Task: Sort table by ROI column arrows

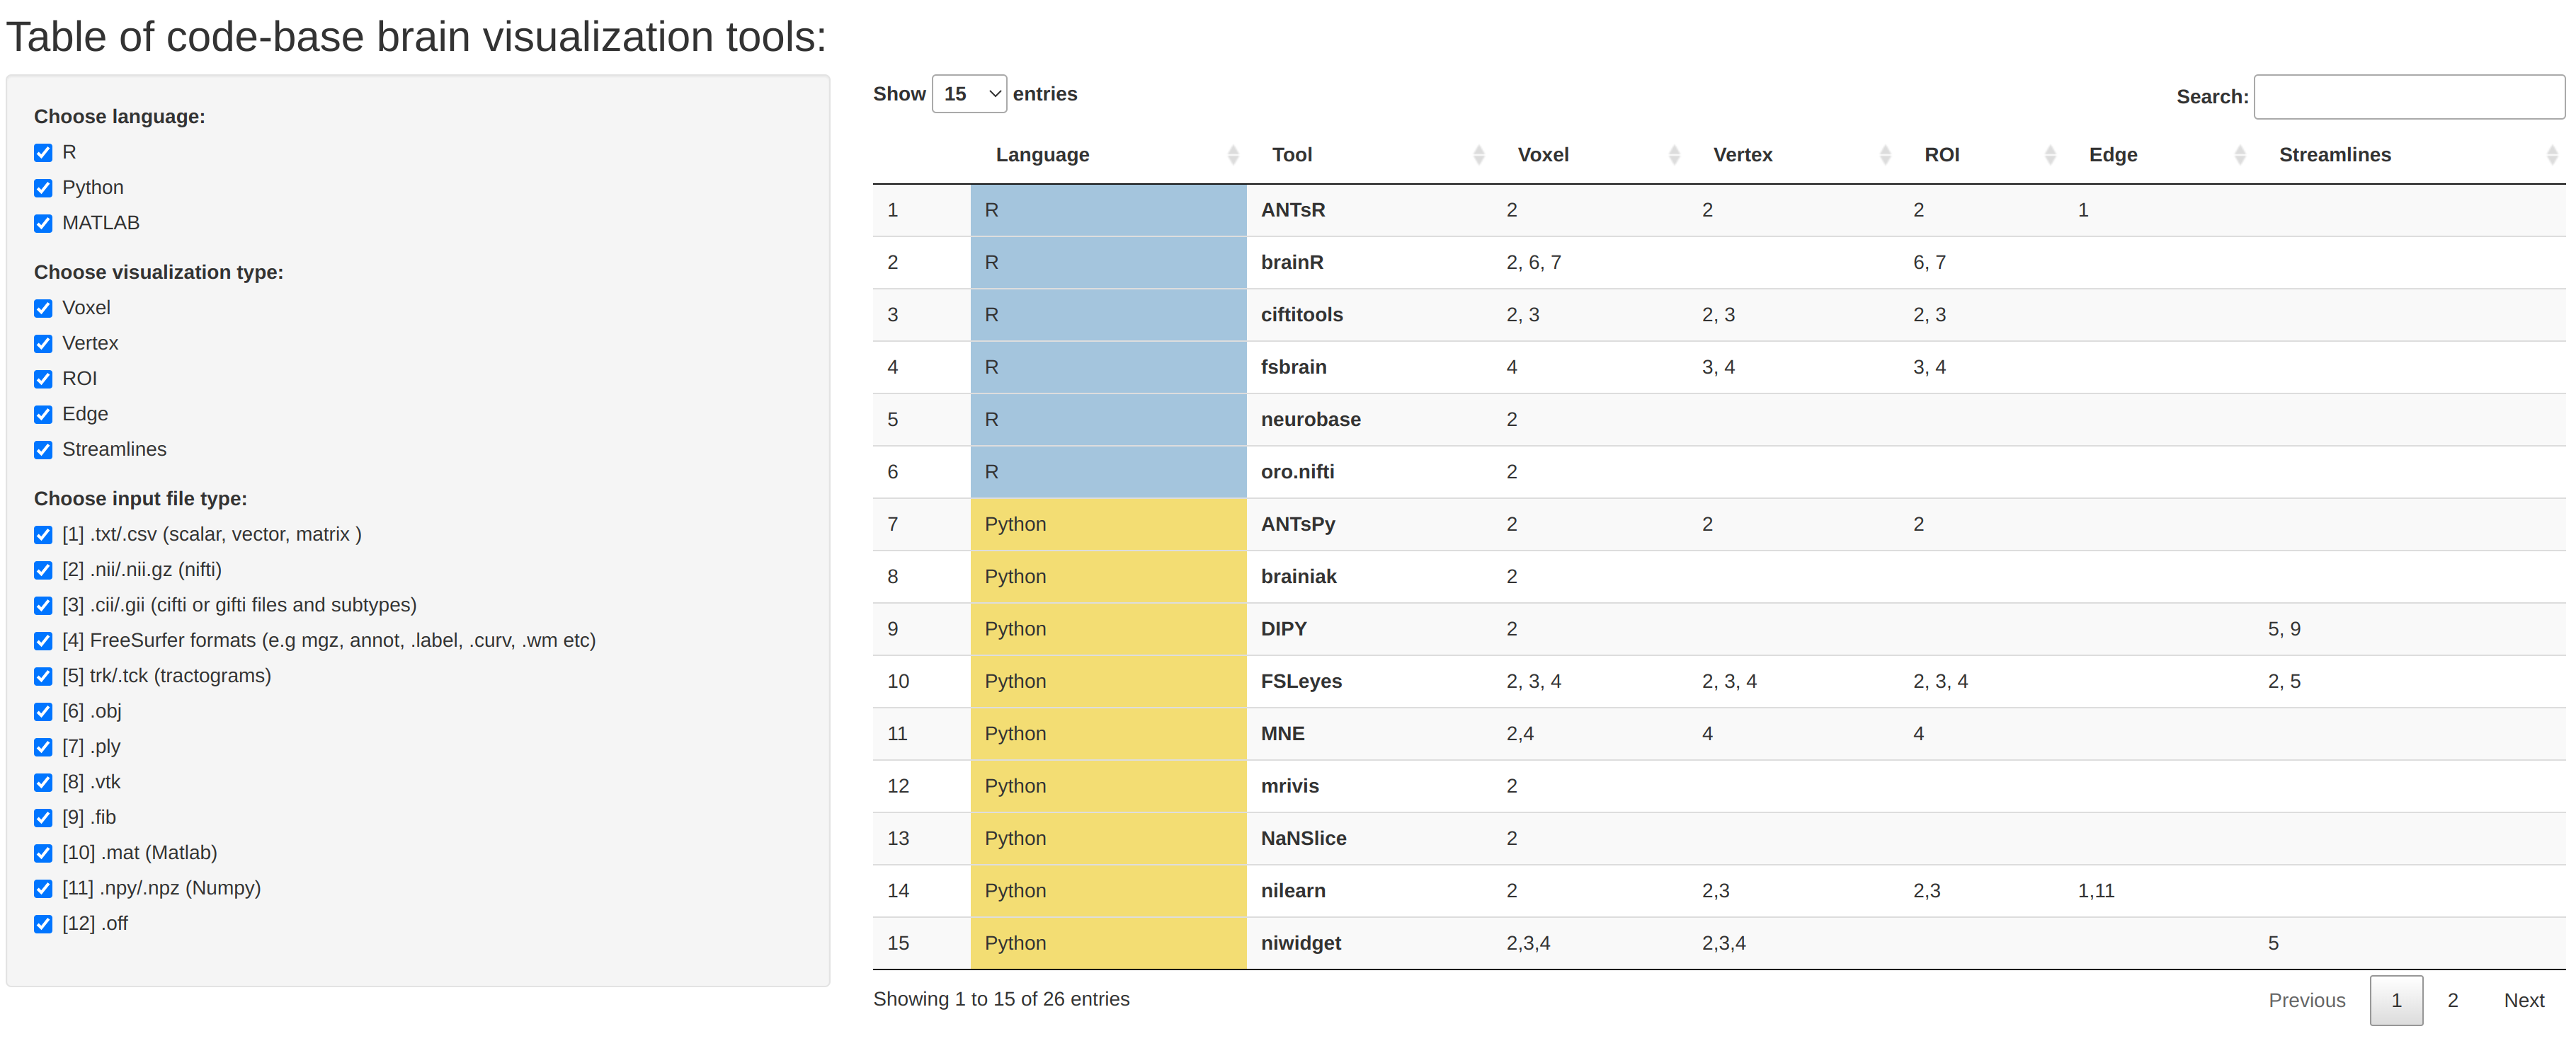Action: (x=2050, y=155)
